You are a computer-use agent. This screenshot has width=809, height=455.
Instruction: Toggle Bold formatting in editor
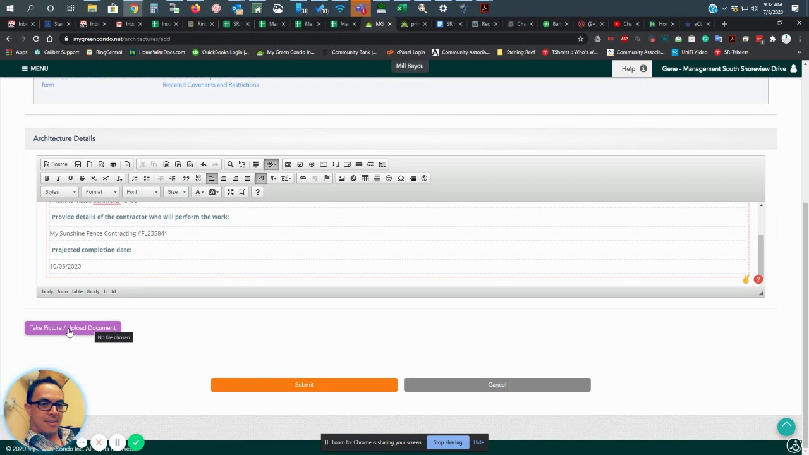(x=47, y=178)
